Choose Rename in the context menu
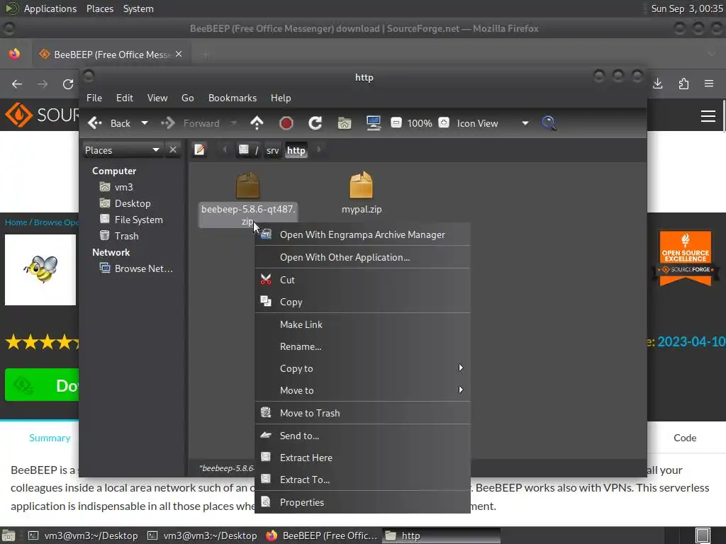 [x=362, y=346]
